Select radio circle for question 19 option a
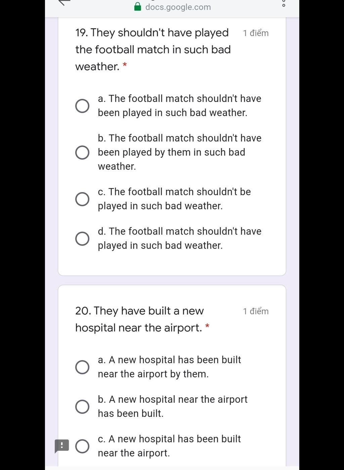The width and height of the screenshot is (344, 470). click(82, 106)
